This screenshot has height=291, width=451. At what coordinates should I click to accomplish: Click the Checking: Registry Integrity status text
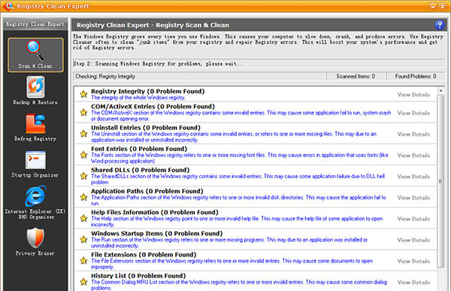click(105, 76)
